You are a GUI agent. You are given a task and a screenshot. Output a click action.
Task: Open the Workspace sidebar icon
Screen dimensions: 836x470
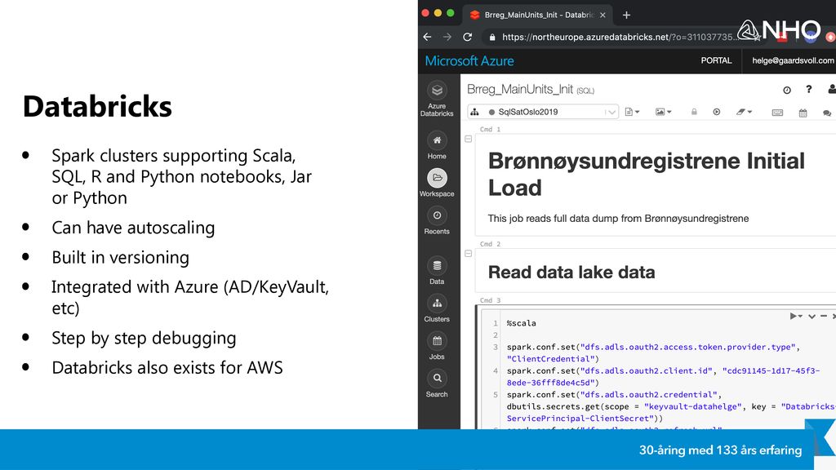(437, 177)
